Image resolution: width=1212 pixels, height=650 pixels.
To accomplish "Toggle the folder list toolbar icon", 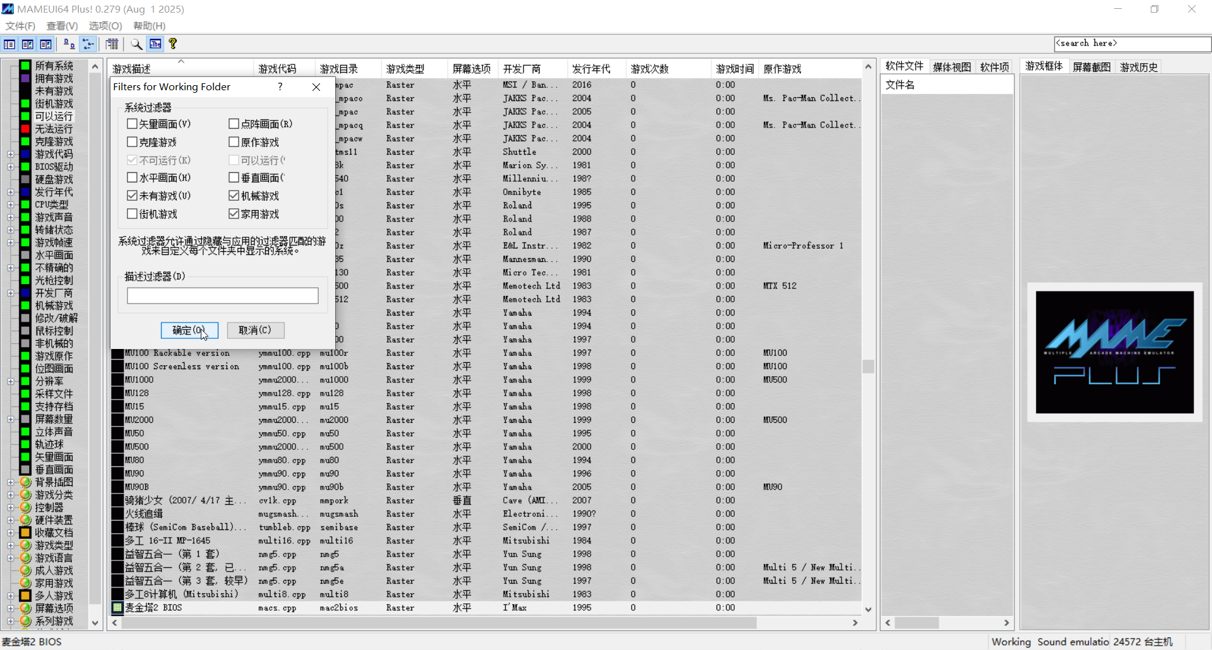I will coord(9,44).
